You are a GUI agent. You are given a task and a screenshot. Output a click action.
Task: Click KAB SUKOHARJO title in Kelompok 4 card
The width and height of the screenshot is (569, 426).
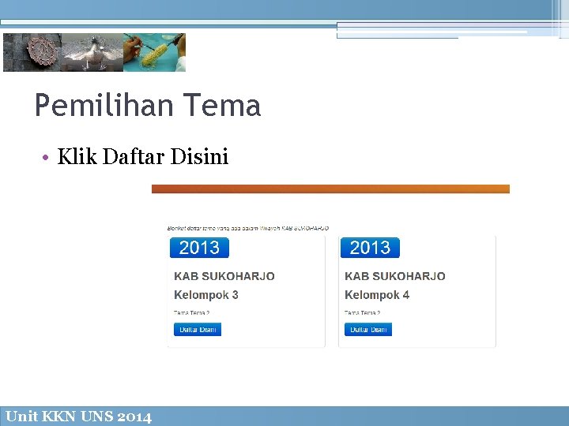pos(395,276)
